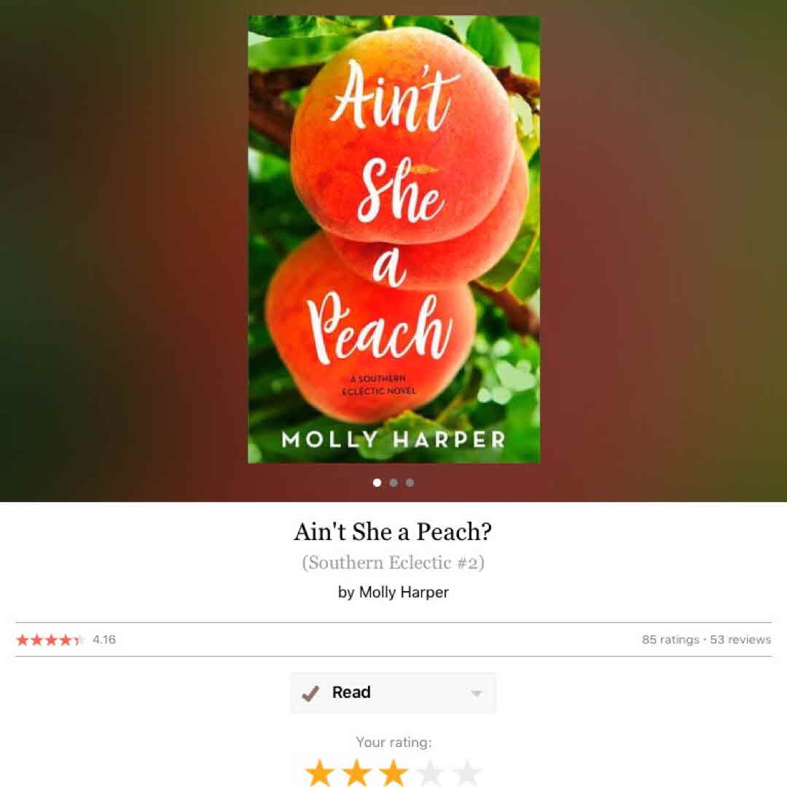Click the average rating stars

tap(50, 640)
